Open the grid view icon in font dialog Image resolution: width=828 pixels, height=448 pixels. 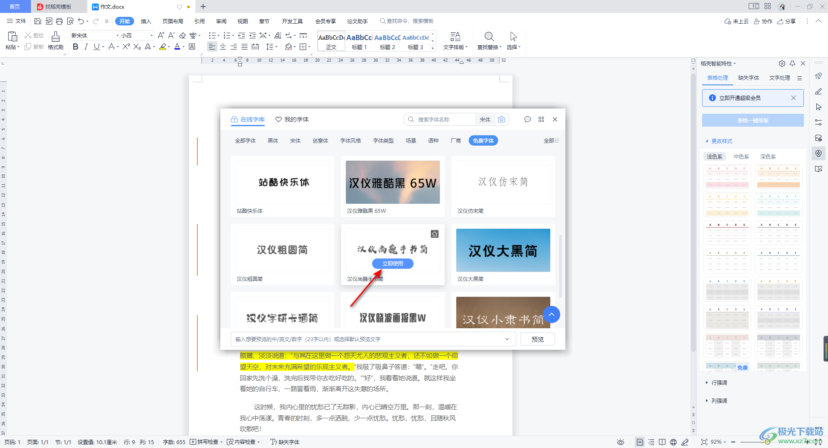[x=541, y=119]
